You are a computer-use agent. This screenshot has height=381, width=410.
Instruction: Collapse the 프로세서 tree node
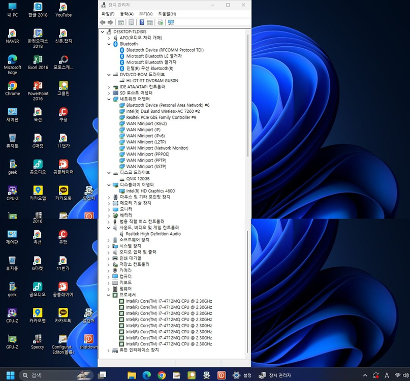pyautogui.click(x=108, y=295)
